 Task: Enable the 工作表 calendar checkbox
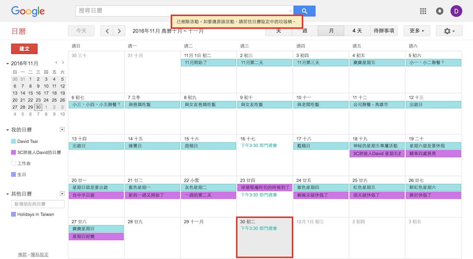pyautogui.click(x=14, y=164)
